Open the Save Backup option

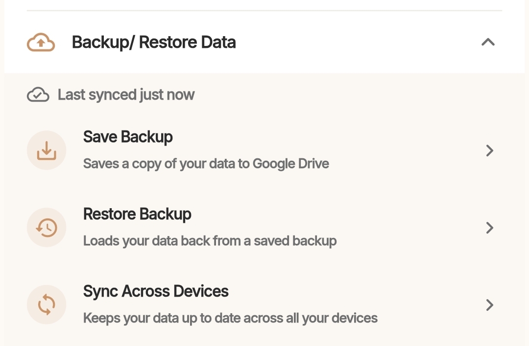[264, 150]
